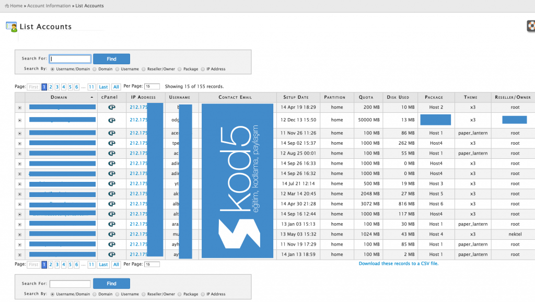This screenshot has width=535, height=302.
Task: Click the help lifebuoy icon at top right
Action: (531, 26)
